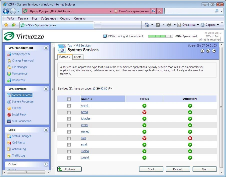Check the sshd service checkbox
226x177 pixels.
pyautogui.click(x=69, y=145)
